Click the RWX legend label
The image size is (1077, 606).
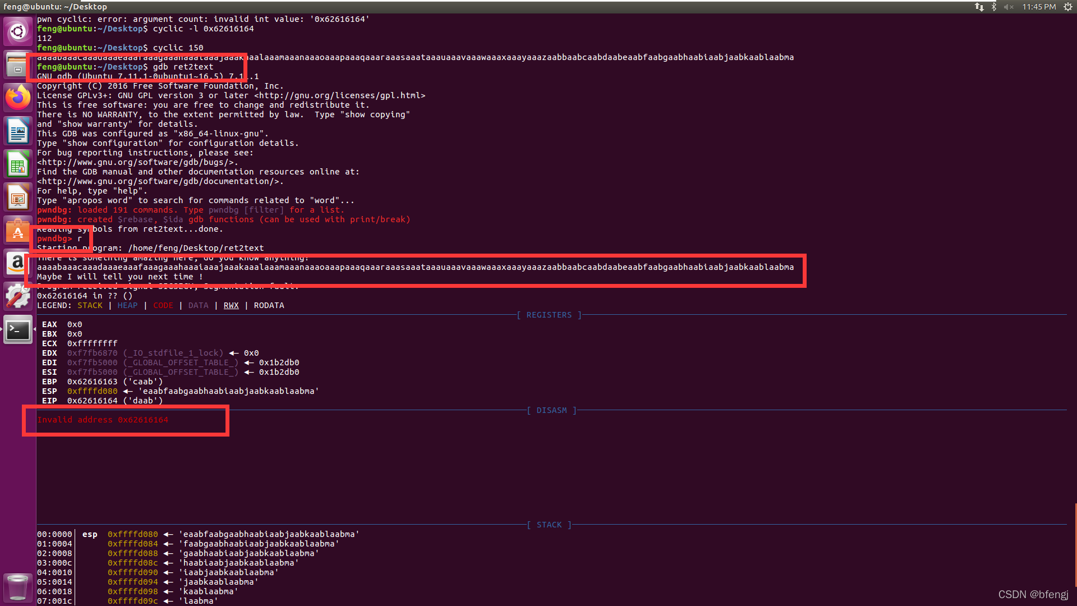coord(231,305)
